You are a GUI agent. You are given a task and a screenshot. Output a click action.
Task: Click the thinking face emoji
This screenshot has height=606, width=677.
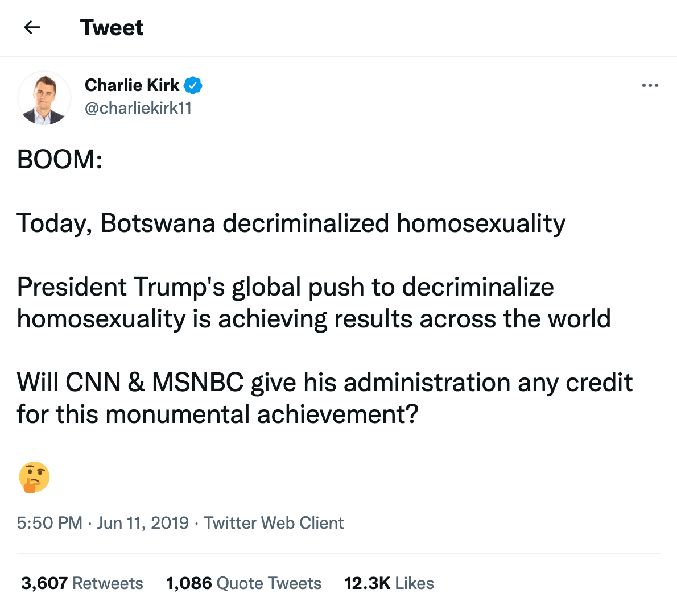pos(34,477)
